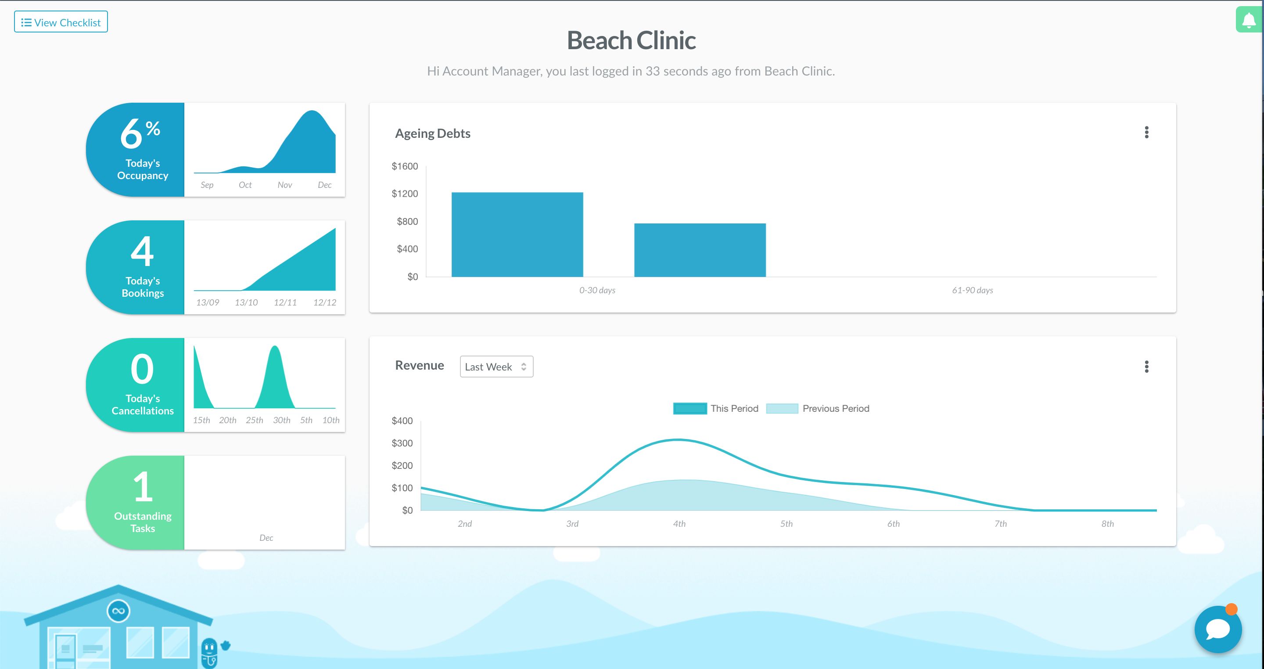The image size is (1264, 669).
Task: Click the infinity logo on clinic house
Action: click(x=118, y=611)
